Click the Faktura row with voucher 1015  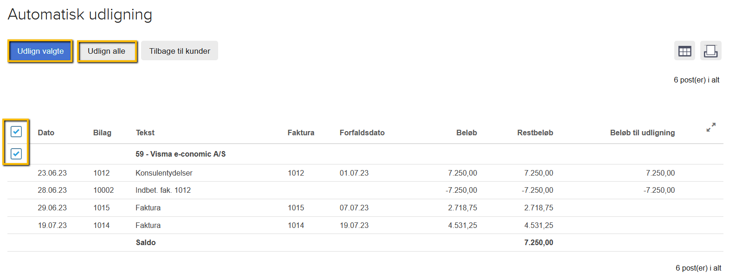148,208
